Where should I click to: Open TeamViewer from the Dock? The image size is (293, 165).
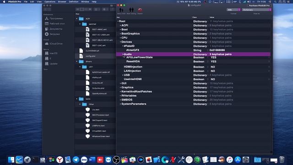pyautogui.click(x=108, y=160)
